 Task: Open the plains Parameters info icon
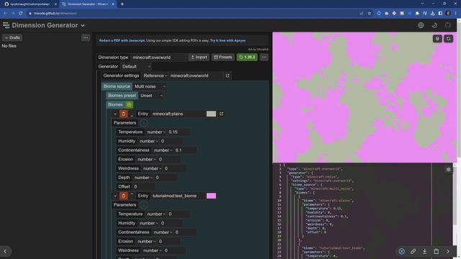143,123
